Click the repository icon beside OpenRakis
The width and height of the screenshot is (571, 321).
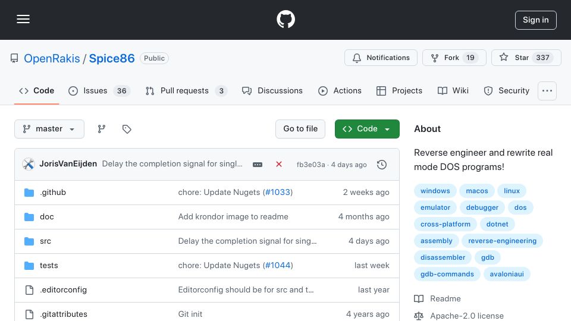[x=14, y=58]
